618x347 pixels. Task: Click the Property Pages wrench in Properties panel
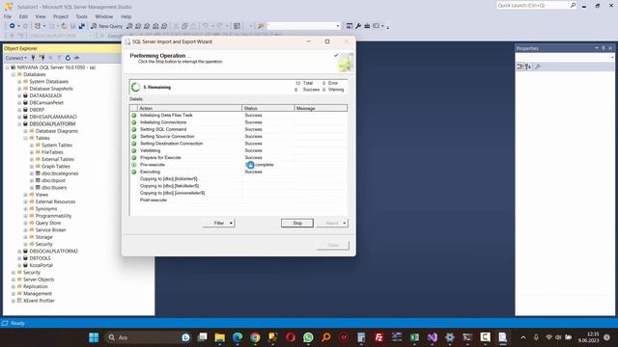(x=538, y=67)
